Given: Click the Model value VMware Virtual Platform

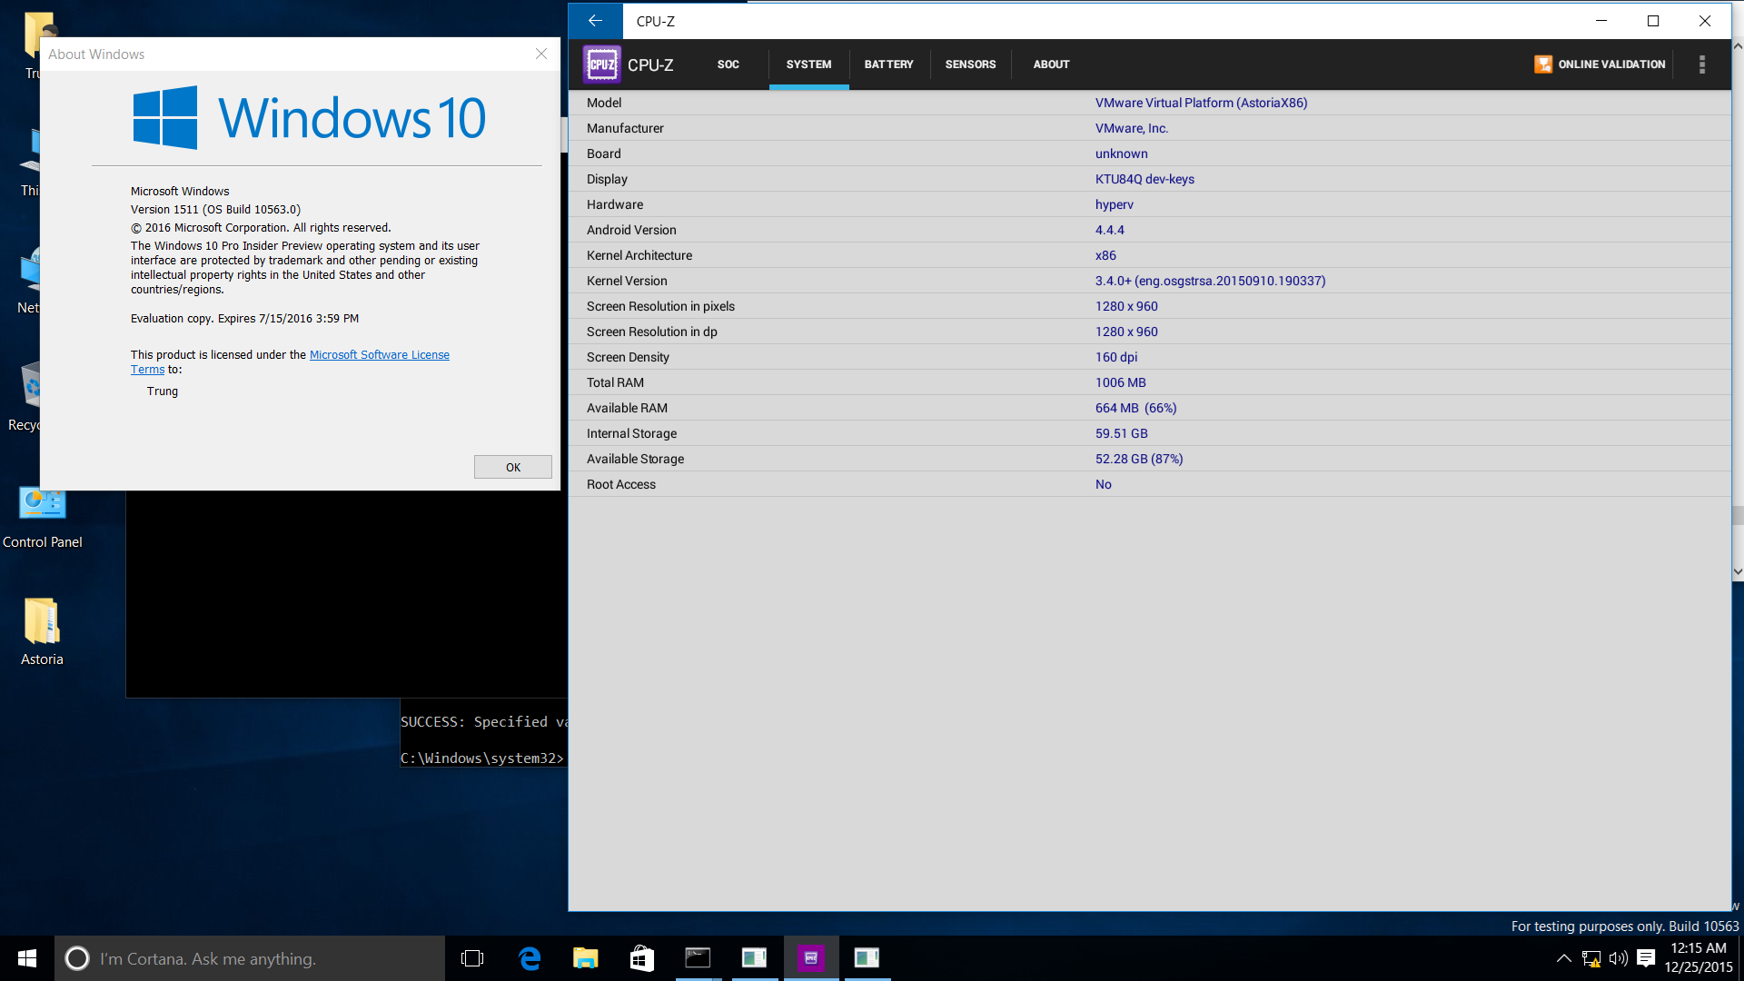Looking at the screenshot, I should (x=1201, y=103).
